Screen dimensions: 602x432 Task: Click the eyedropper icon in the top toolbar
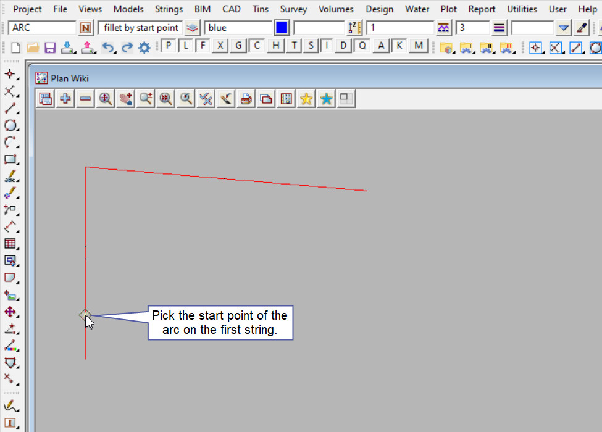[x=581, y=28]
